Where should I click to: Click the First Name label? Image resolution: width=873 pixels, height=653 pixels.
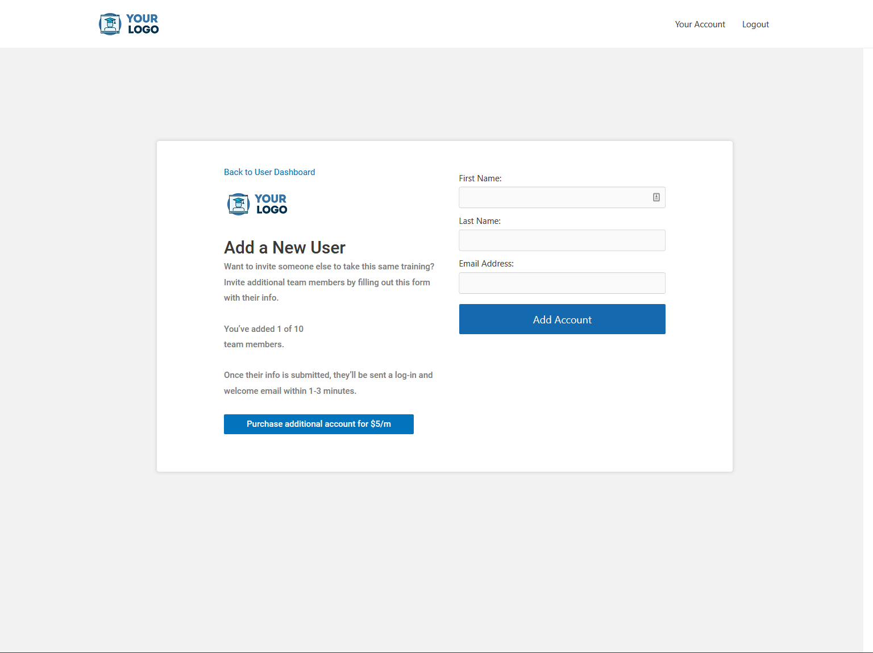click(480, 178)
